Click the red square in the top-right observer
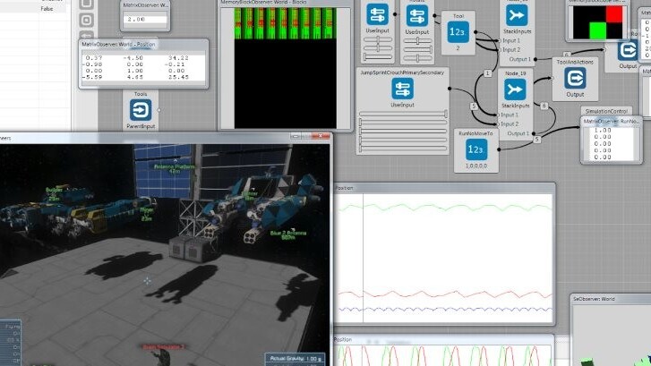The height and width of the screenshot is (366, 651). (x=616, y=13)
